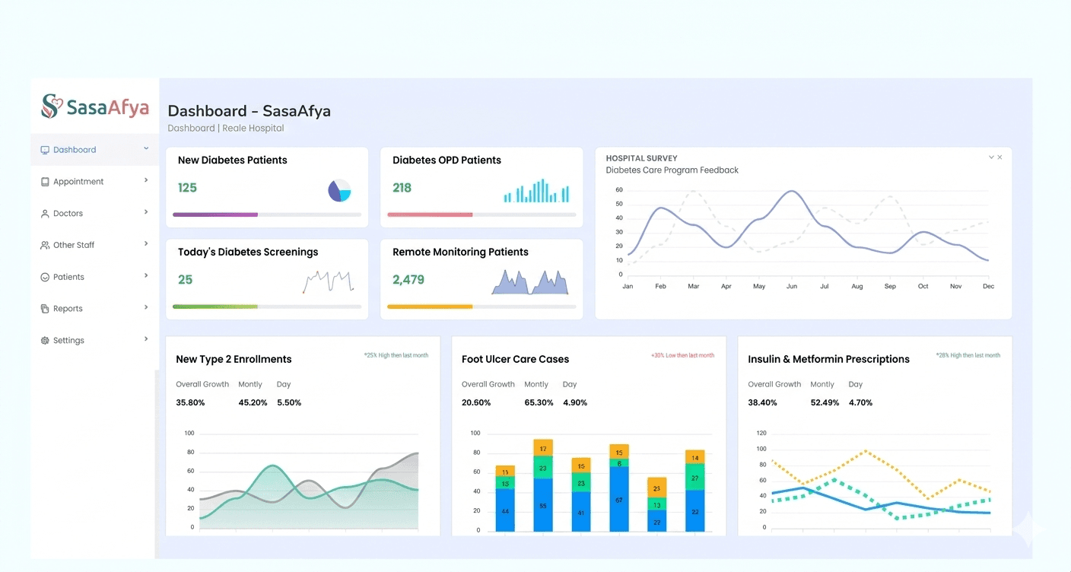Click the Reale Hospital breadcrumb text
The width and height of the screenshot is (1071, 572).
(x=253, y=129)
